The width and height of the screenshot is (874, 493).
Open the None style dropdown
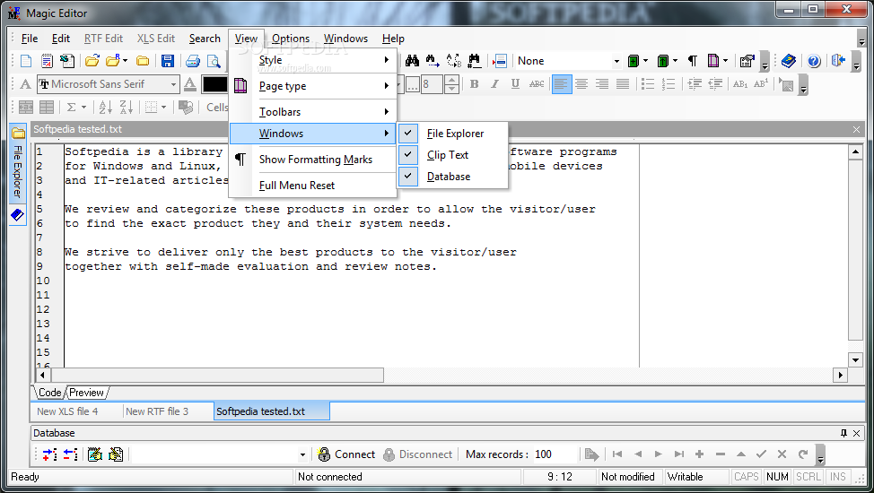616,61
